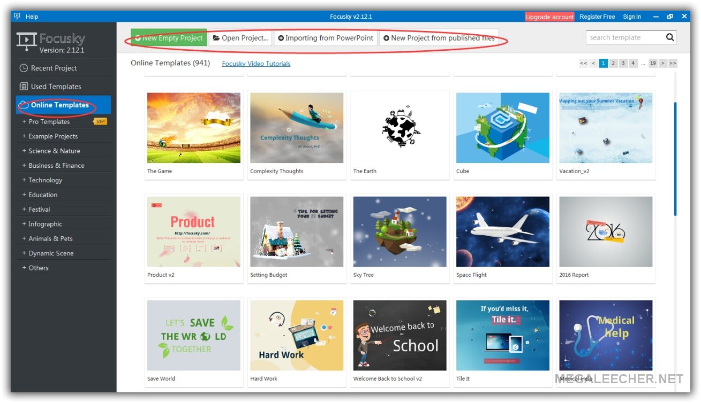Open the Recent Project section

click(63, 68)
